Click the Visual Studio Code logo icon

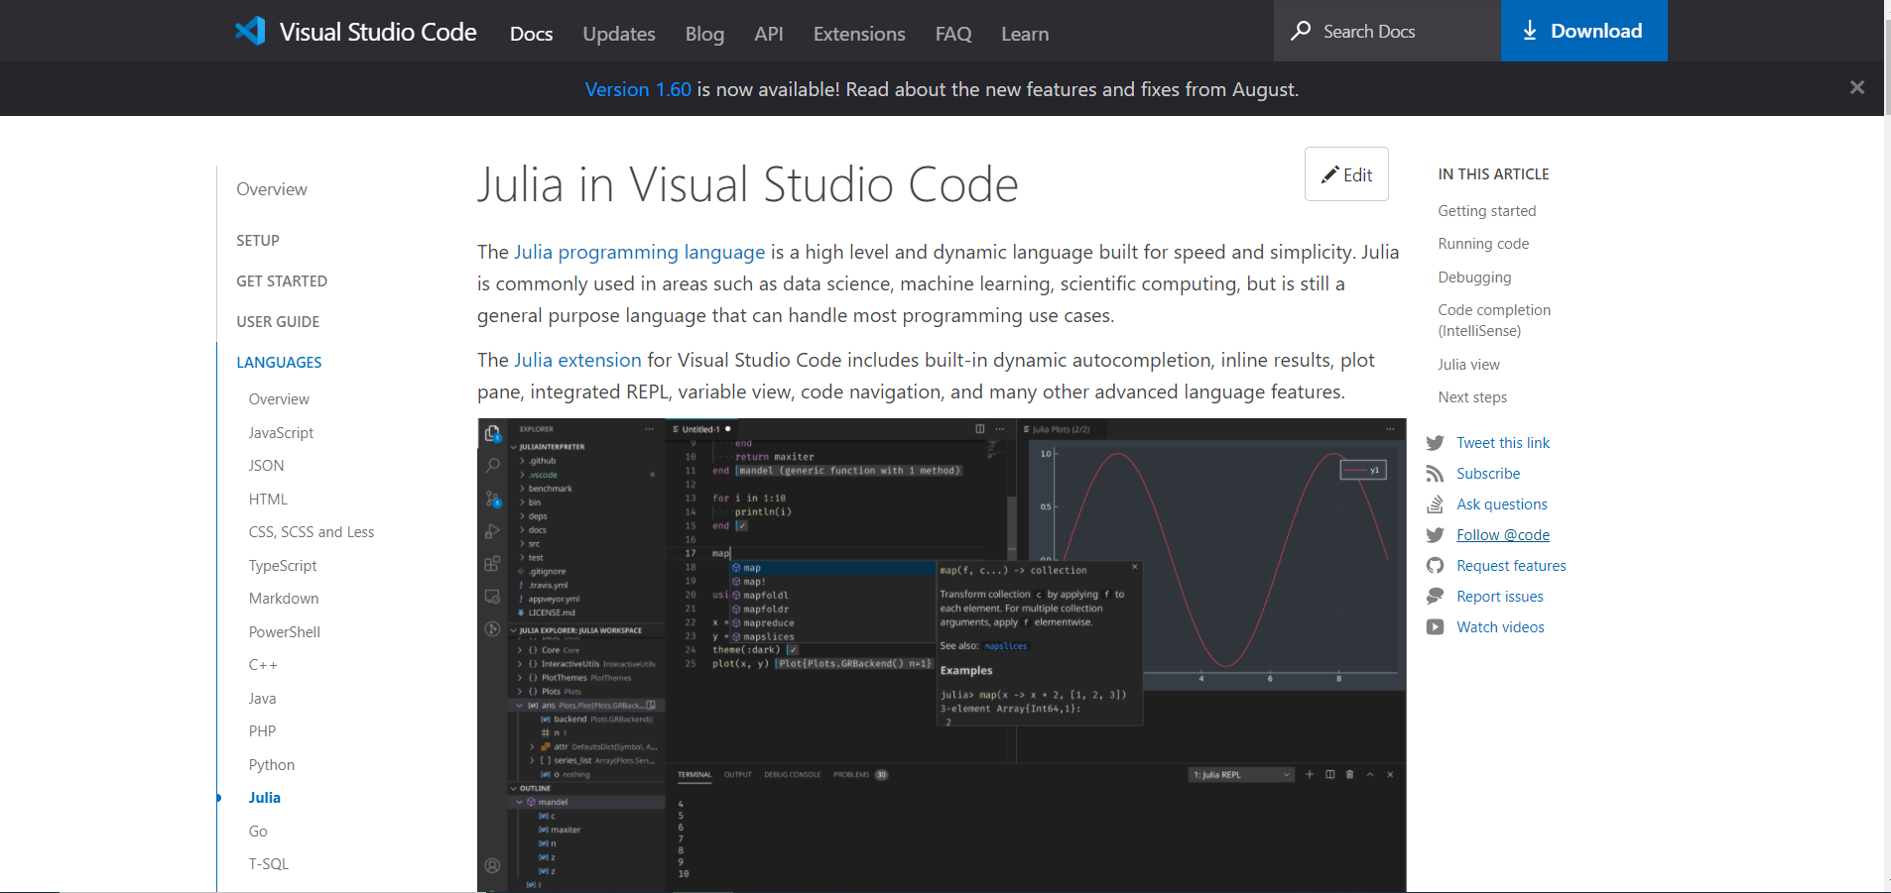tap(250, 31)
